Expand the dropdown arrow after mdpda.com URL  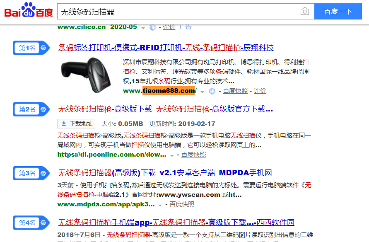(x=160, y=205)
